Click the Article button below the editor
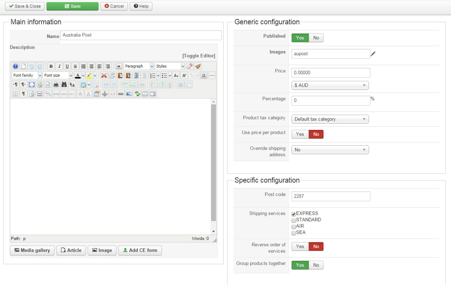Viewport: 451px width, 285px height. (71, 251)
